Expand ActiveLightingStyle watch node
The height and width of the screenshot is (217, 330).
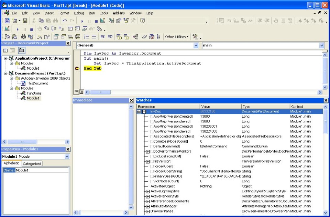click(x=148, y=191)
